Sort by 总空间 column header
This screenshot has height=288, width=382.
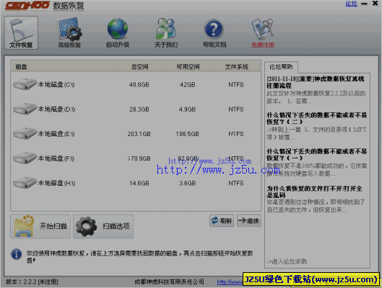pos(139,67)
